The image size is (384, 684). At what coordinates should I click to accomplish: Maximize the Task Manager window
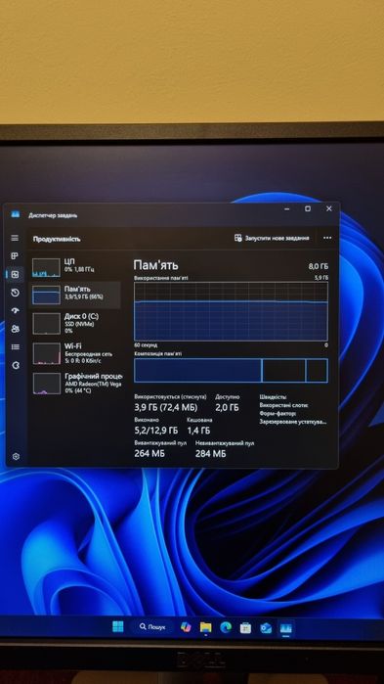point(308,209)
